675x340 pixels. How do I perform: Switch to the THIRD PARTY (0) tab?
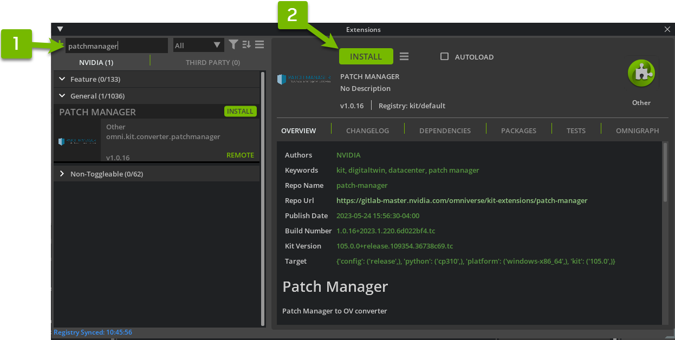[x=213, y=62]
